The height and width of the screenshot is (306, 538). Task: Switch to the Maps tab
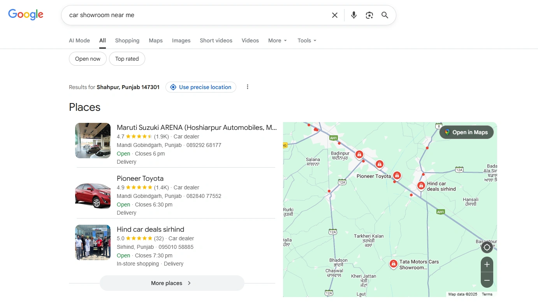tap(156, 40)
